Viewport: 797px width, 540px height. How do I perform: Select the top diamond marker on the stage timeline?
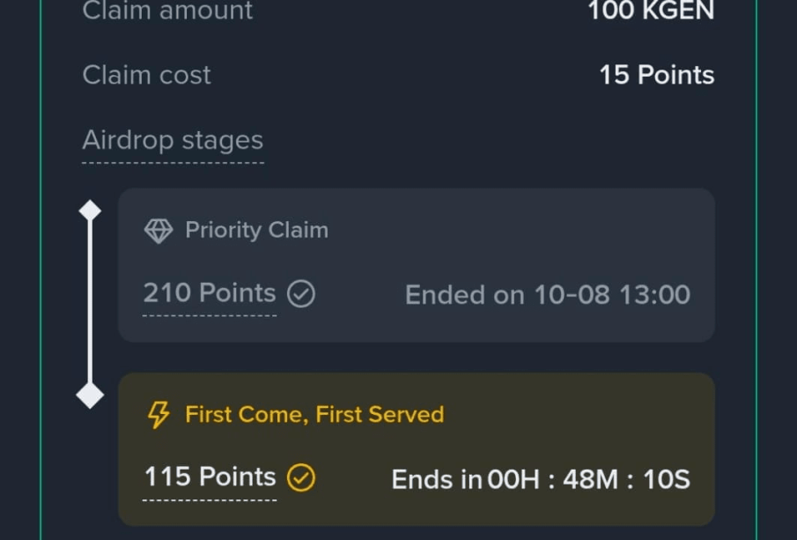(x=90, y=211)
